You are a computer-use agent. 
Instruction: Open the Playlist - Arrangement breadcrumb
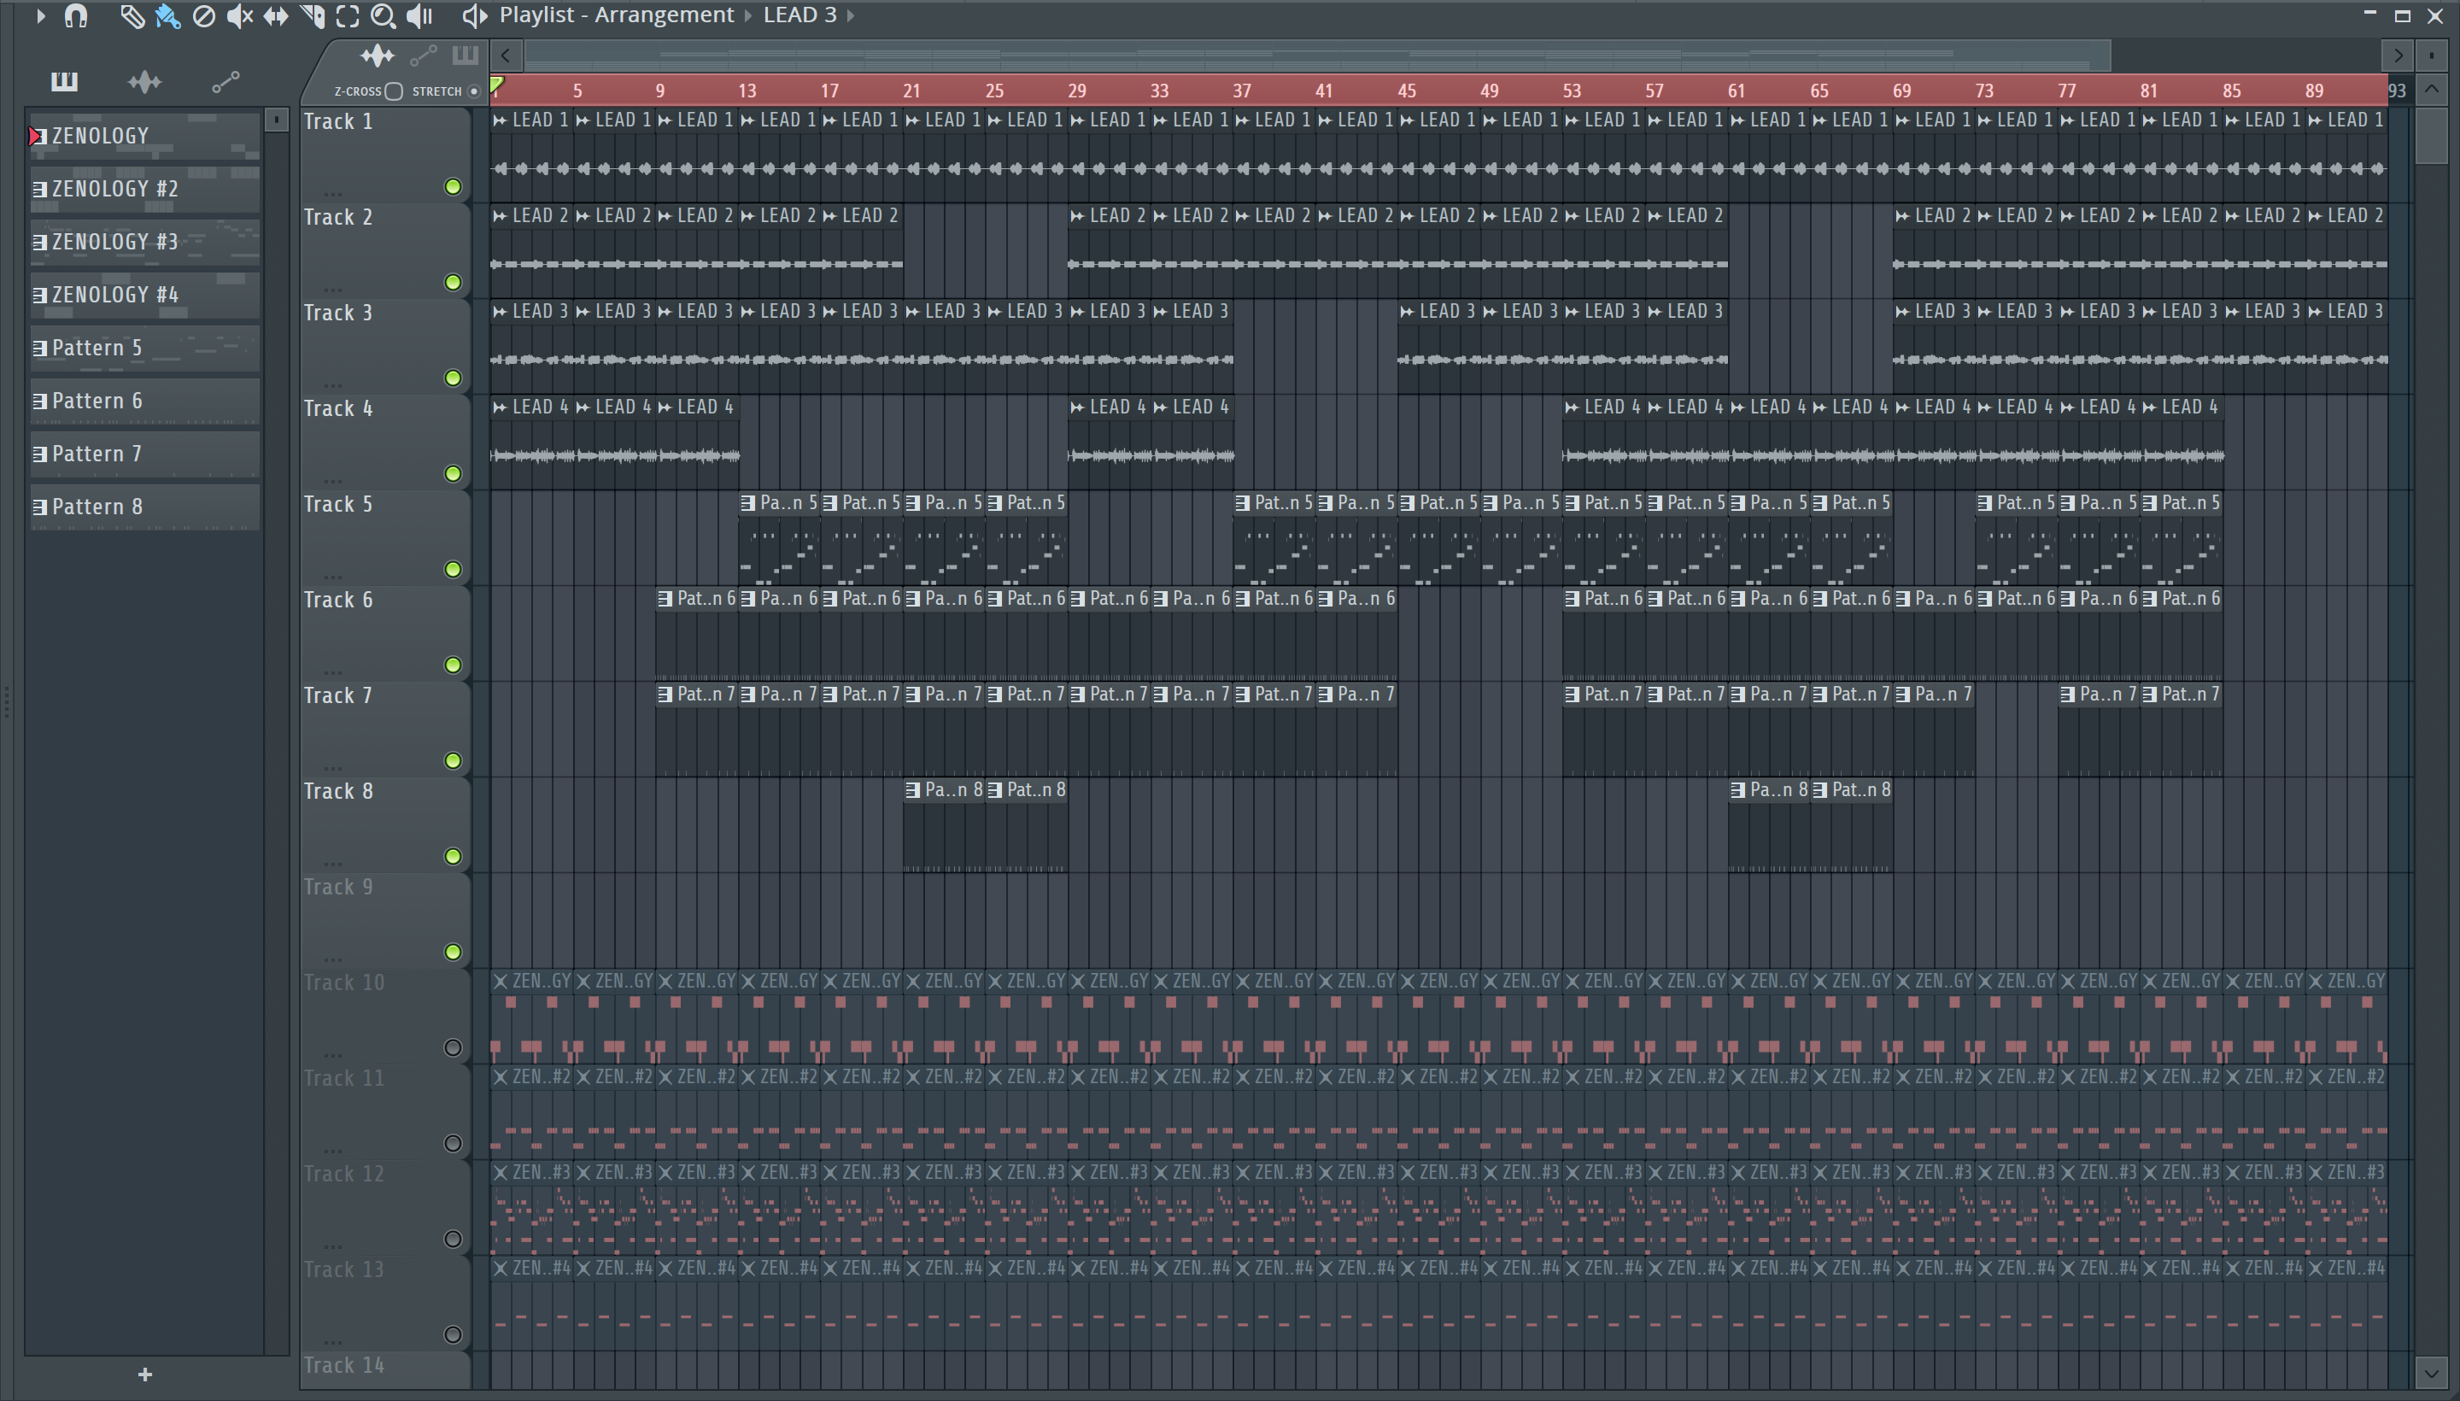click(x=617, y=15)
